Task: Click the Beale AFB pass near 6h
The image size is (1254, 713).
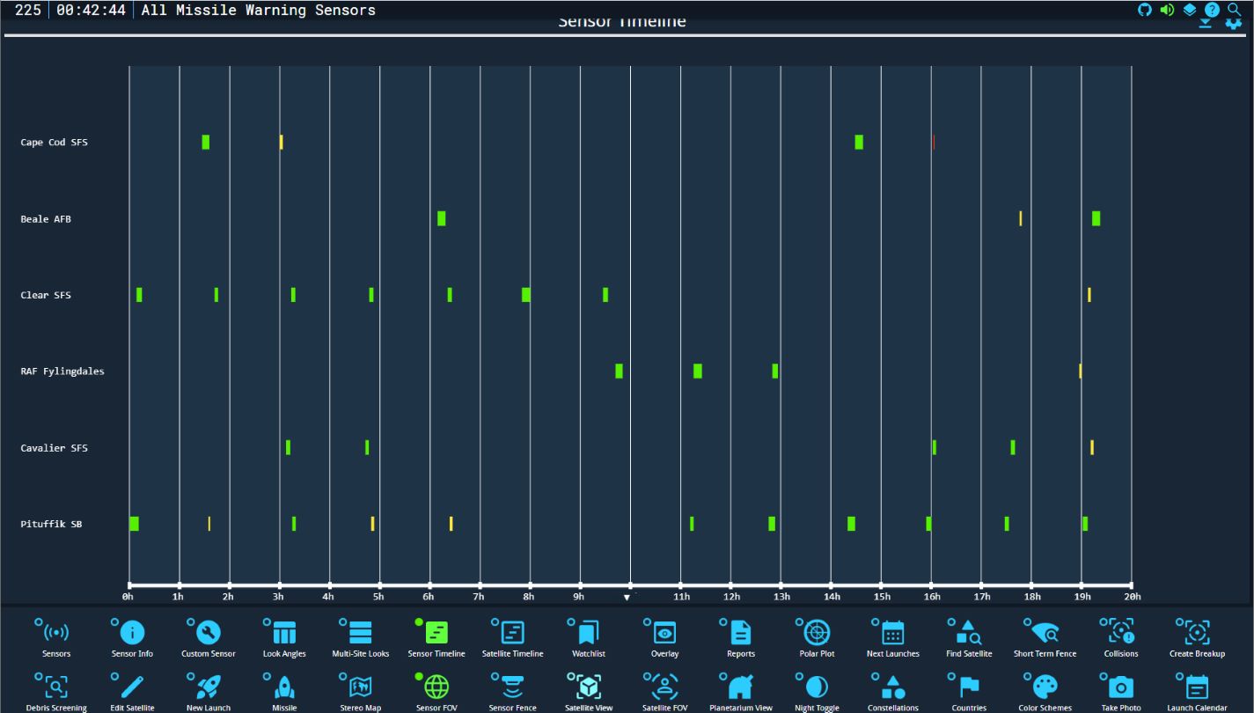Action: point(442,218)
